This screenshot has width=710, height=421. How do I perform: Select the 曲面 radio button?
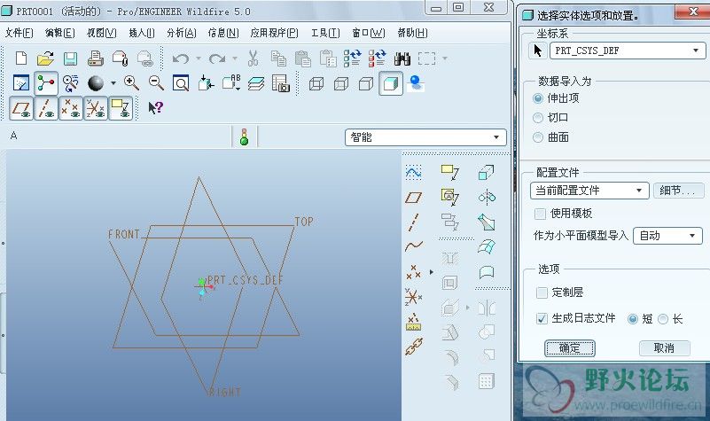coord(538,137)
